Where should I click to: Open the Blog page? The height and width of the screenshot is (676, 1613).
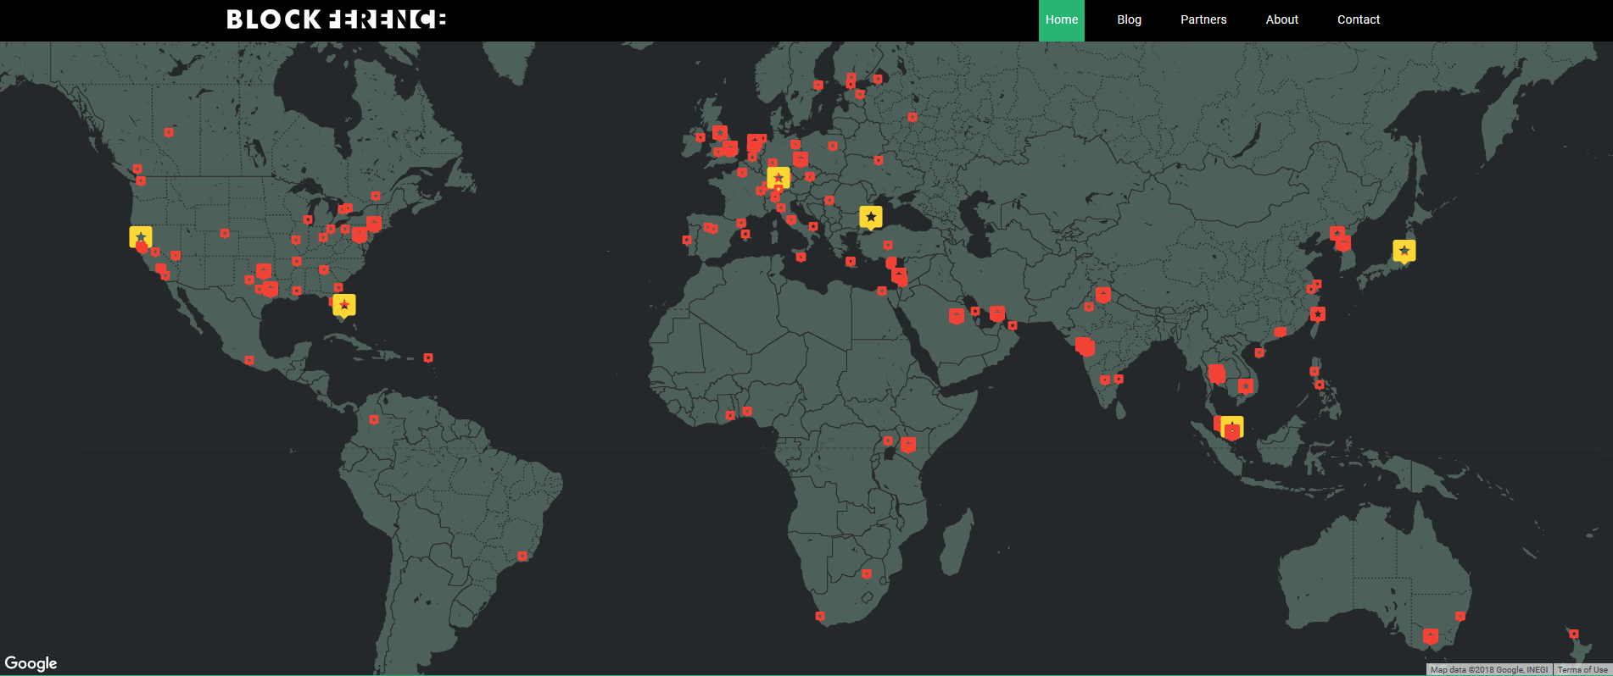tap(1129, 20)
